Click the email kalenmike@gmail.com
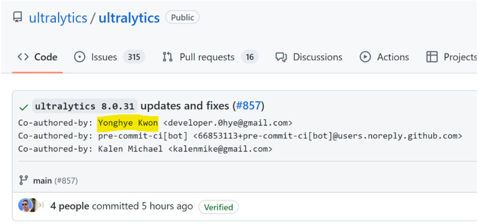This screenshot has height=224, width=479. tap(220, 149)
